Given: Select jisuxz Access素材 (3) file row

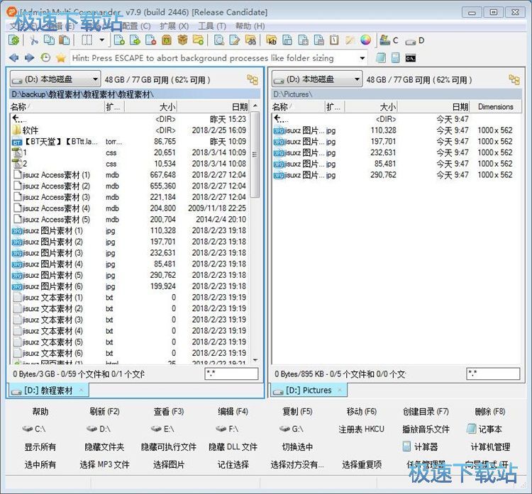Looking at the screenshot, I should 131,197.
